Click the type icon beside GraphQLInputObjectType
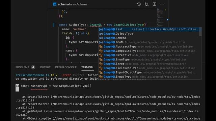The width and height of the screenshot is (216, 121). [x=101, y=73]
